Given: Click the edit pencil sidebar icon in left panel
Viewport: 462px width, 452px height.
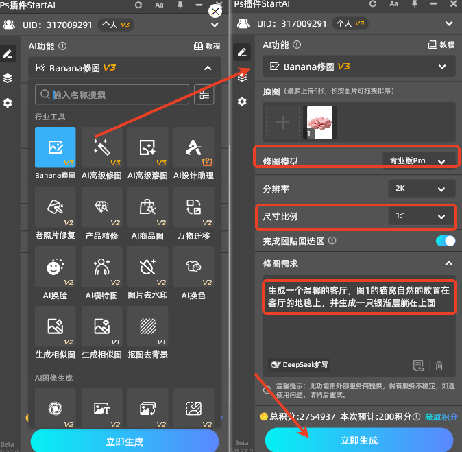Looking at the screenshot, I should tap(8, 53).
